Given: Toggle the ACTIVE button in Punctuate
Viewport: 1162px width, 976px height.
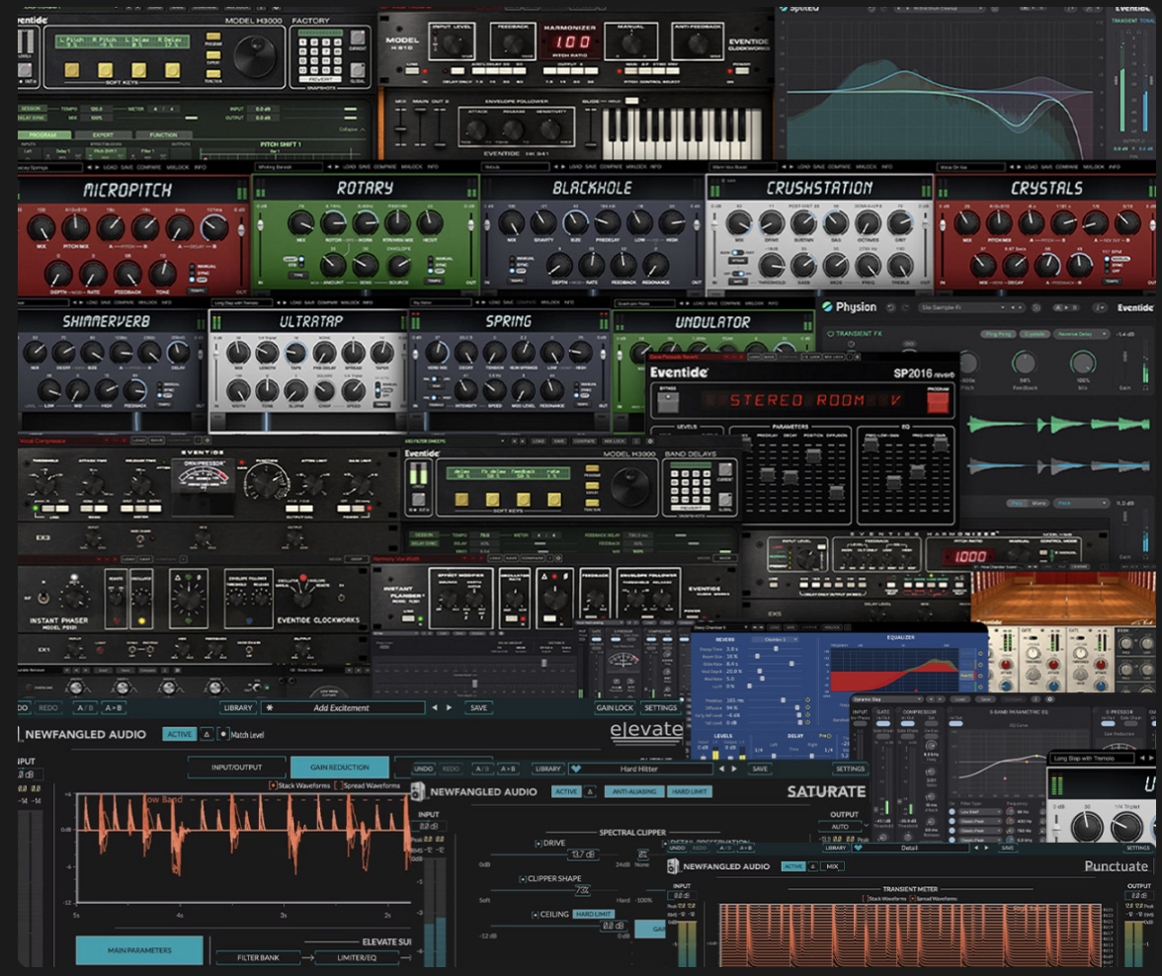Looking at the screenshot, I should 793,866.
